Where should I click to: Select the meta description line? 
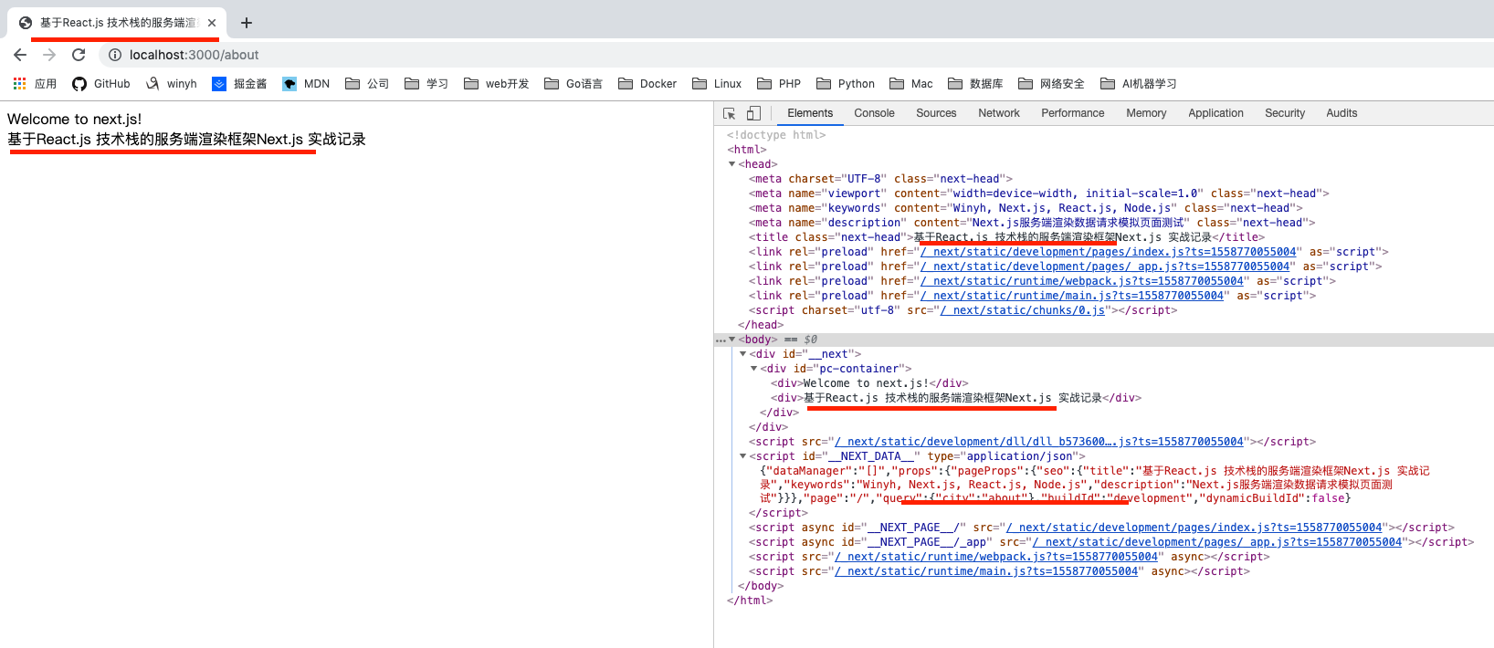pyautogui.click(x=1032, y=223)
